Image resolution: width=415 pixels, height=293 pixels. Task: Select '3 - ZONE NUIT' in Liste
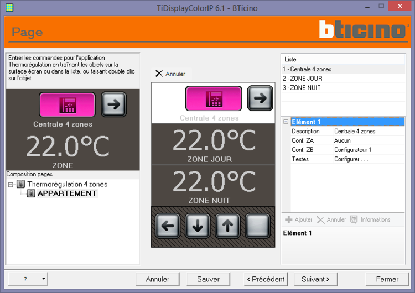click(343, 87)
